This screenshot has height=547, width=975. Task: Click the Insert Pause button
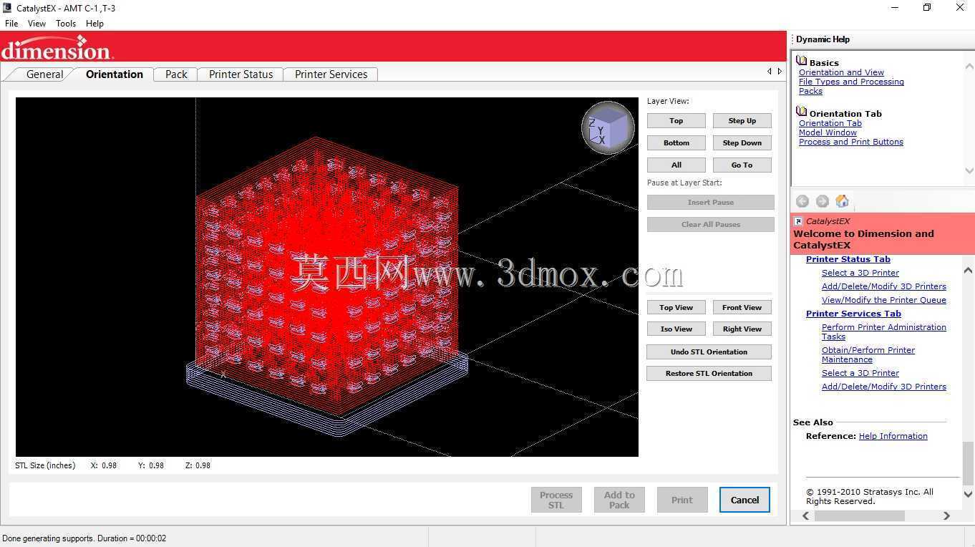click(x=711, y=203)
